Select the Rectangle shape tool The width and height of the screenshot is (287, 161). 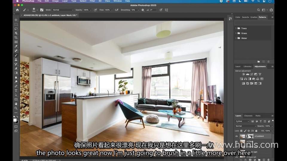click(x=16, y=100)
